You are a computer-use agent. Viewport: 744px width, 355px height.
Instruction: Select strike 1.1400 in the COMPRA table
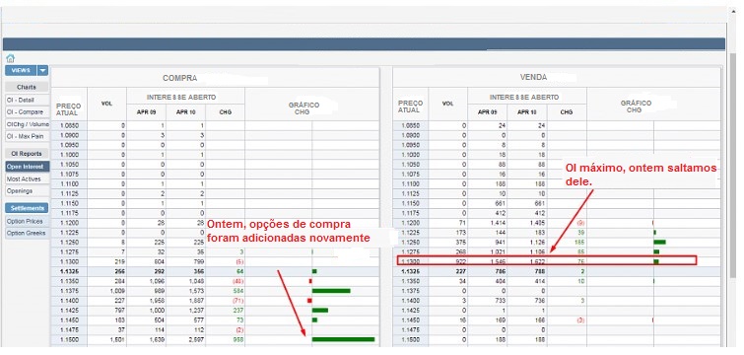69,301
